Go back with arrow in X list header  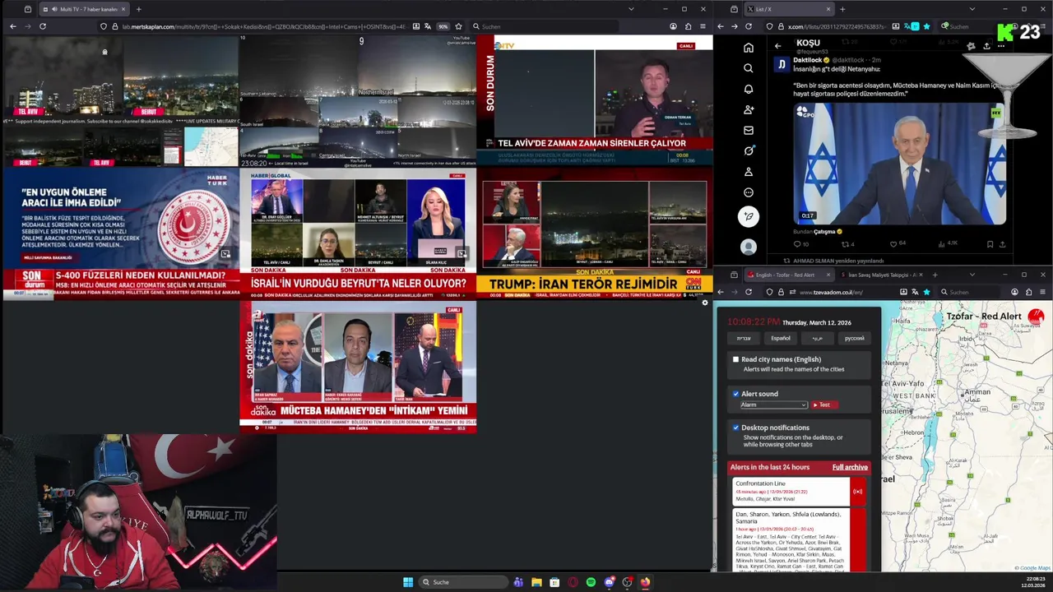tap(777, 46)
